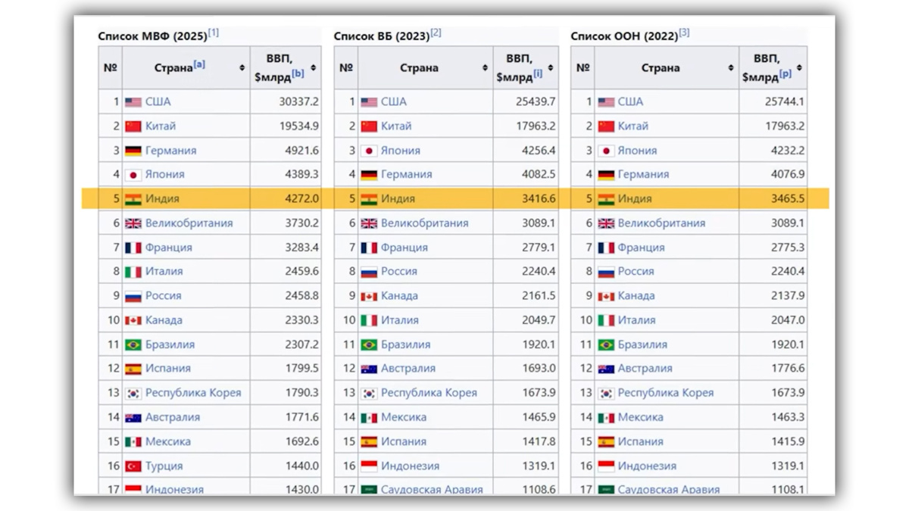Sort IMF table by Страна column
Screen dimensions: 909x511
[x=242, y=68]
